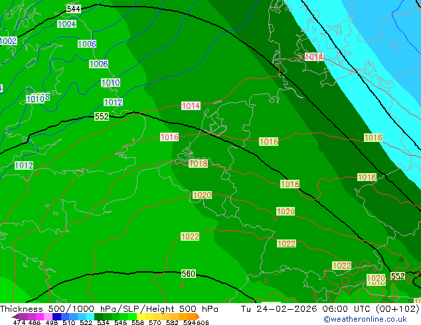
Task: Click the legend value 606
Action: tap(203, 322)
